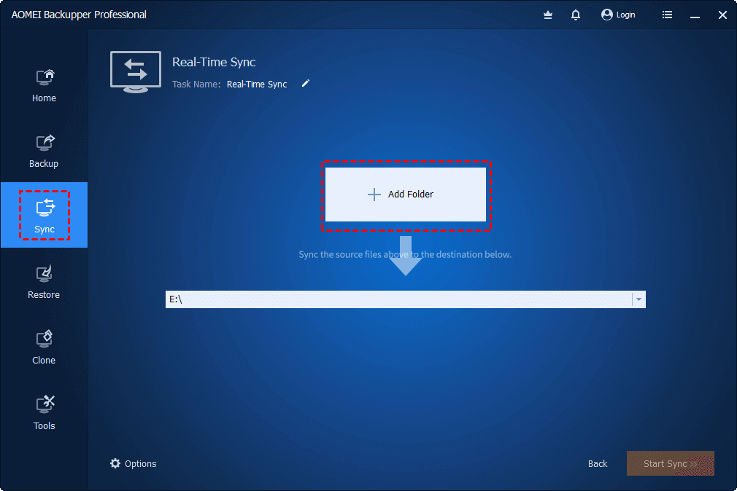
Task: Open the Restore section in sidebar
Action: tap(45, 283)
